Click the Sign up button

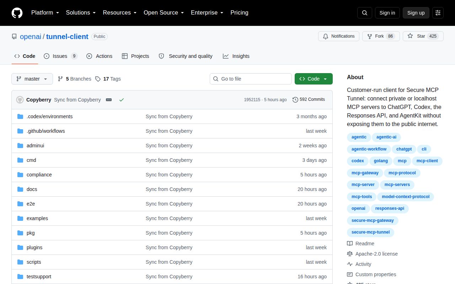coord(416,13)
